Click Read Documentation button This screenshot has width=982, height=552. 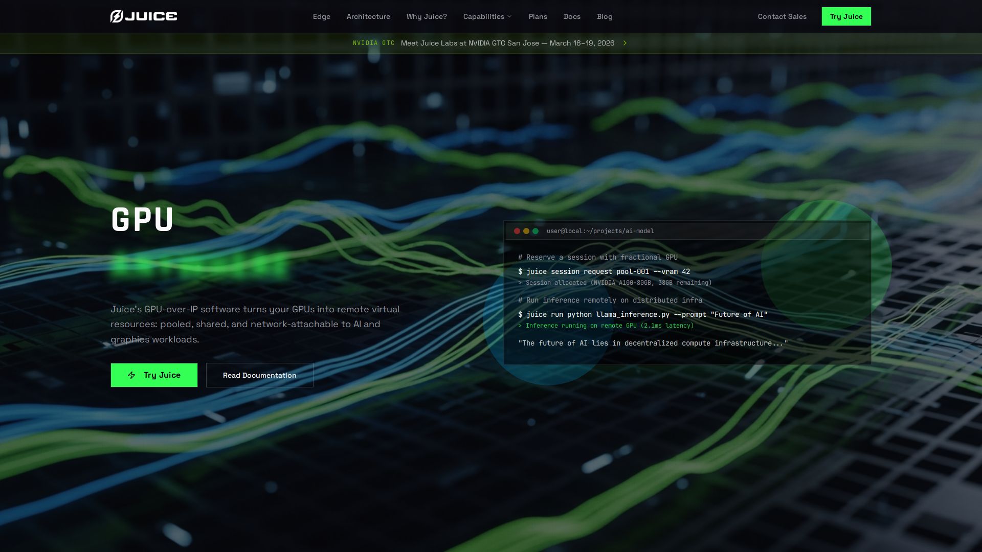pos(260,375)
